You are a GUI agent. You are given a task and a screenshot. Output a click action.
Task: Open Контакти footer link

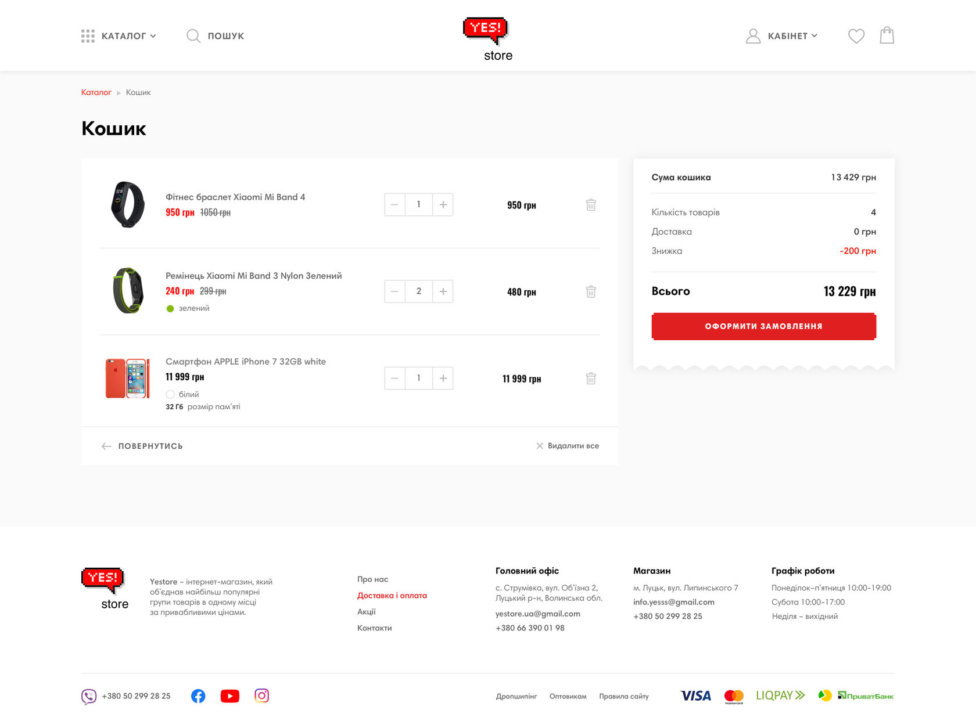click(x=375, y=628)
